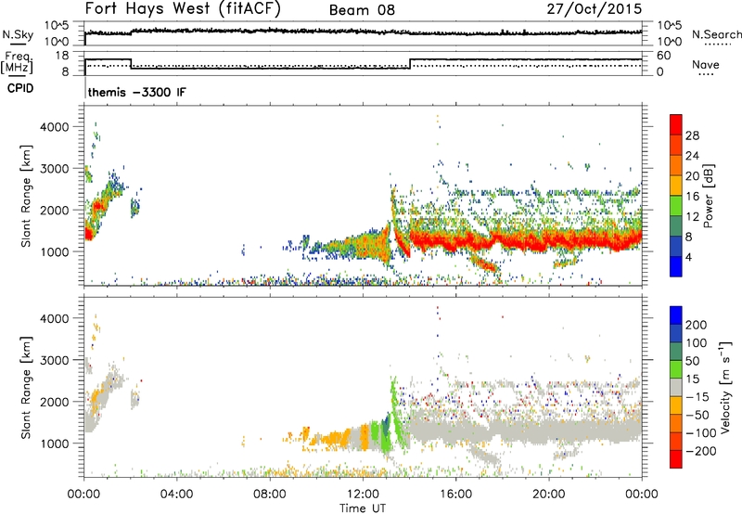Screen dimensions: 742x514
Task: Click the blue top of velocity colorbar
Action: click(x=676, y=315)
